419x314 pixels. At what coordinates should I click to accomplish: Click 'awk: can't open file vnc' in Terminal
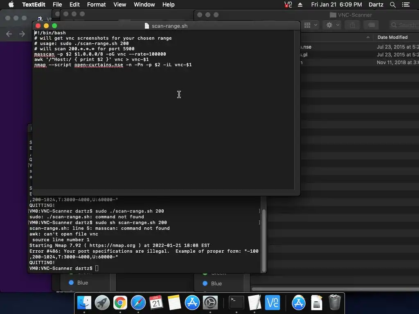63,234
